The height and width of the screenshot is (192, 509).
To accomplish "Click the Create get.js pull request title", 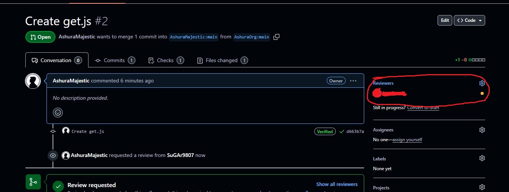I will (x=58, y=21).
